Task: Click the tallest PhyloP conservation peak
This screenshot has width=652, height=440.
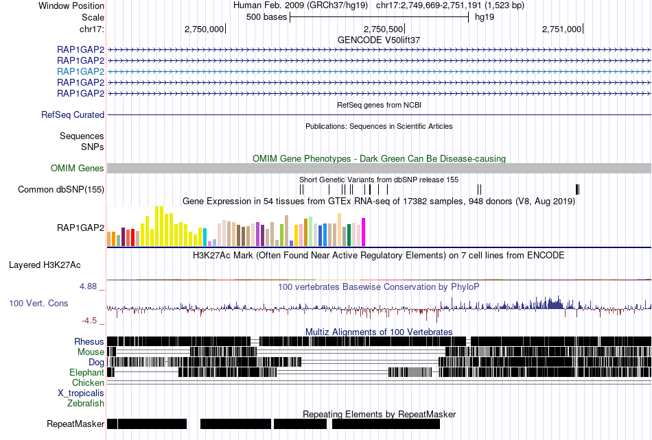Action: 557,302
